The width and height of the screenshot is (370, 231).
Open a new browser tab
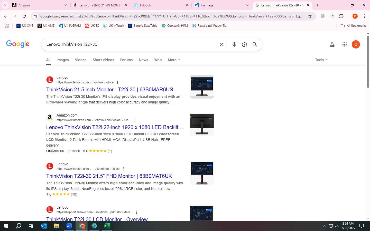[x=317, y=5]
